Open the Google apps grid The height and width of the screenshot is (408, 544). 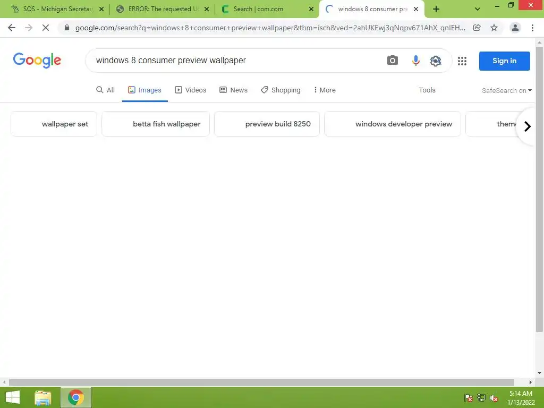point(462,61)
